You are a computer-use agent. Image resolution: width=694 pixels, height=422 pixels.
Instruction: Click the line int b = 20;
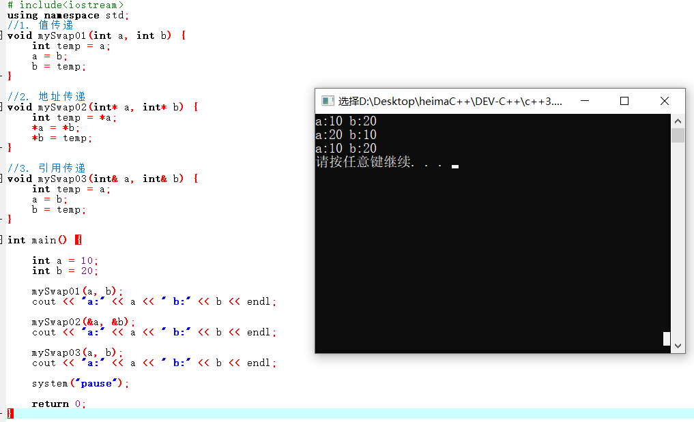(65, 271)
